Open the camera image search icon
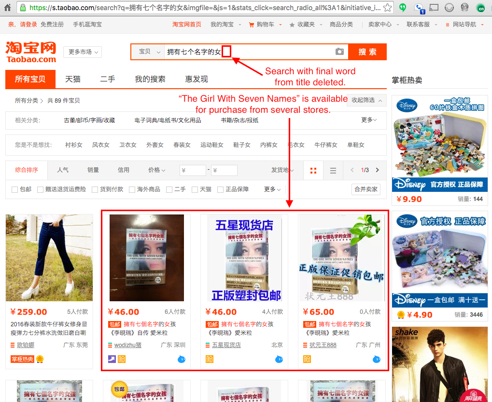This screenshot has width=492, height=402. click(339, 52)
